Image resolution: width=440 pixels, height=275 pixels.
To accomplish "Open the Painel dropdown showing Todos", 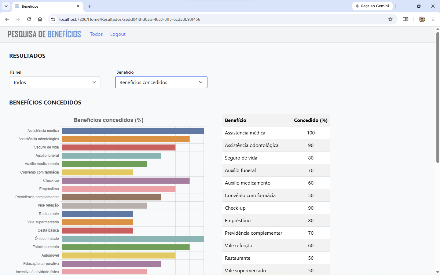I will 55,82.
